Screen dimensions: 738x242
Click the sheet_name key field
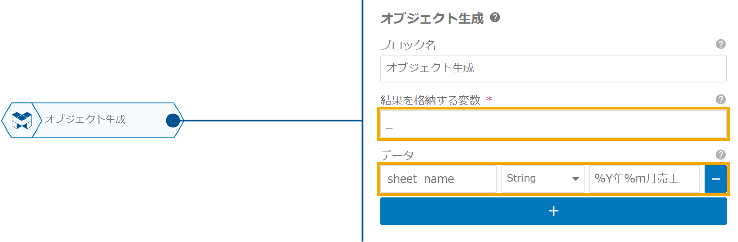(x=438, y=179)
